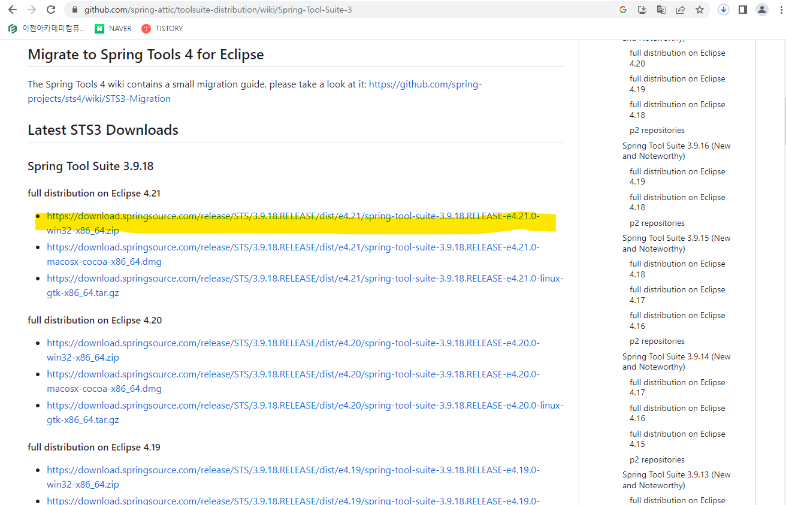Bookmark this page with the star icon
The width and height of the screenshot is (786, 505).
click(x=700, y=10)
